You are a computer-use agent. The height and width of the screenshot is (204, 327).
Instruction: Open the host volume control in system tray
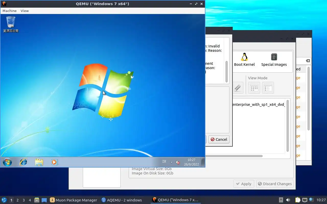coord(288,200)
